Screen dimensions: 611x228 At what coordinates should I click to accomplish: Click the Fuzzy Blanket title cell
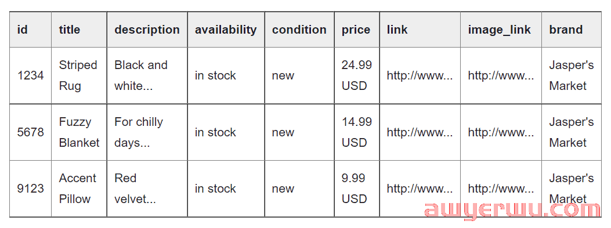click(x=79, y=132)
